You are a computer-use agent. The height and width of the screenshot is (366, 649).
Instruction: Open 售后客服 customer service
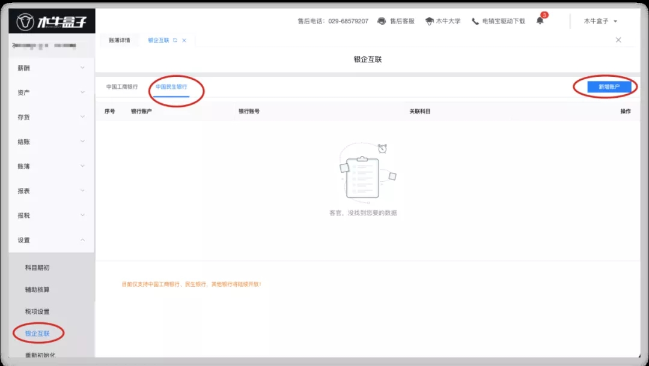(396, 21)
